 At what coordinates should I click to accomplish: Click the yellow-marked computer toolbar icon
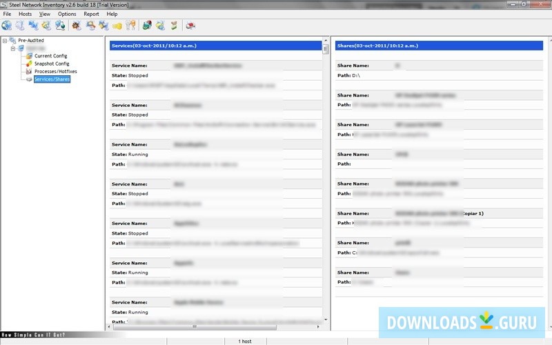[46, 26]
